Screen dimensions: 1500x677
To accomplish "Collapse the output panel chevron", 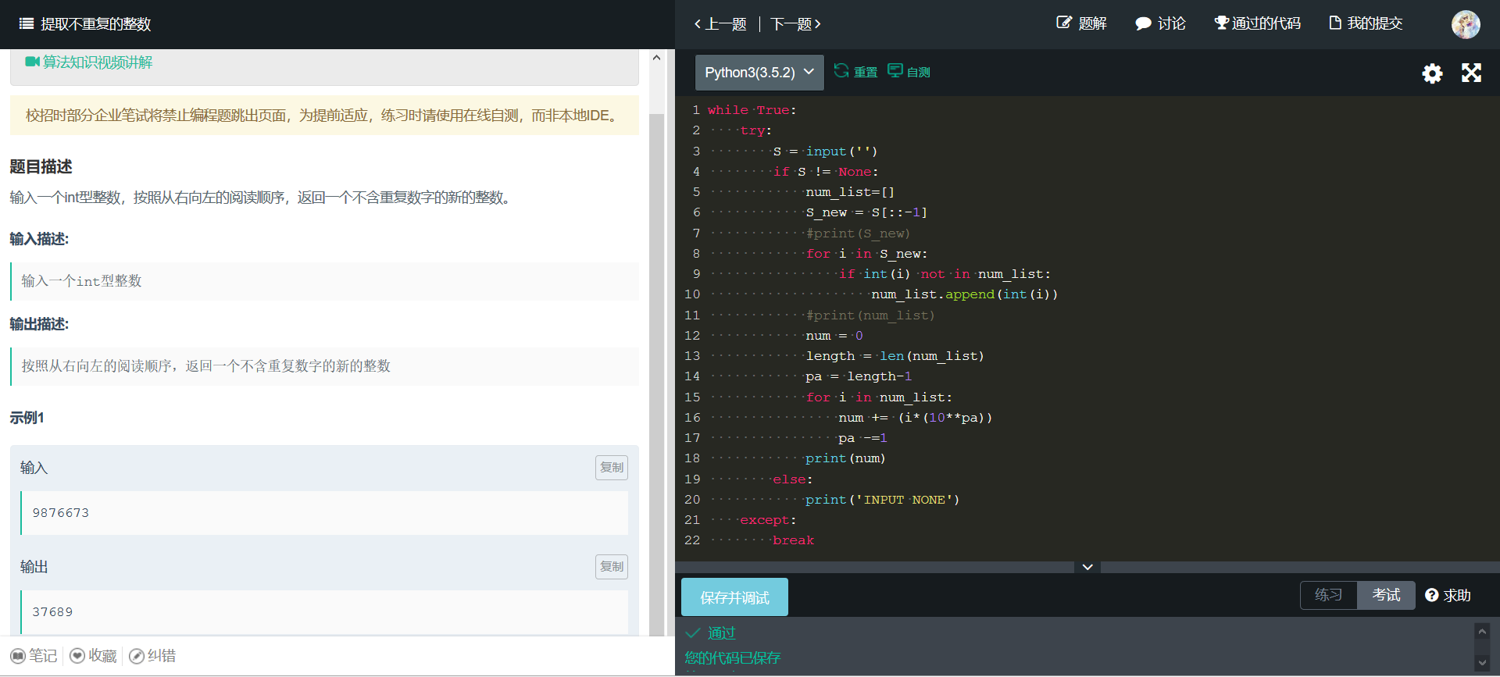I will click(x=1087, y=567).
